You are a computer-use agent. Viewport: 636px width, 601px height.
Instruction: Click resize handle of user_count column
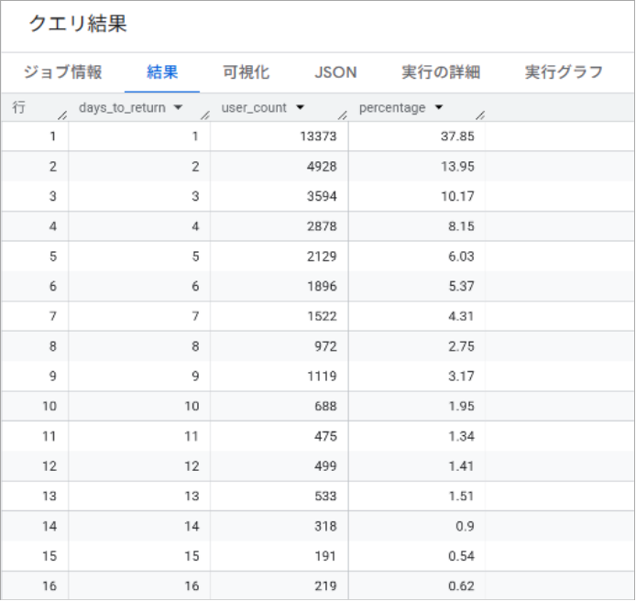(x=343, y=115)
